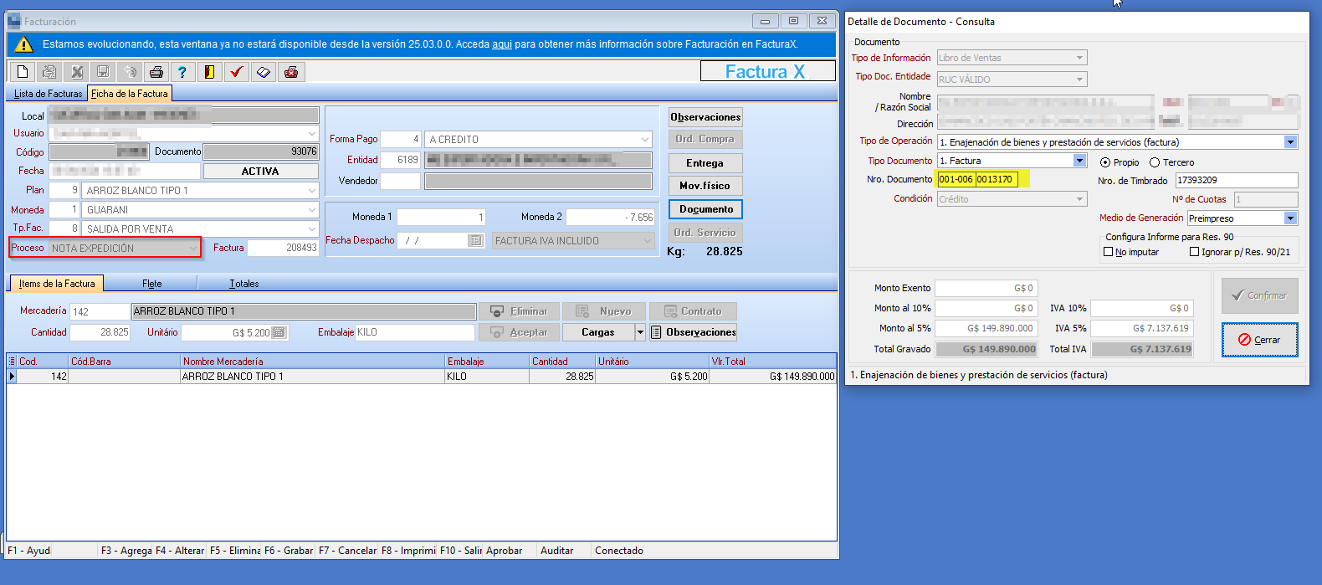Click the table corner selector icon
Image resolution: width=1322 pixels, height=585 pixels.
click(12, 362)
